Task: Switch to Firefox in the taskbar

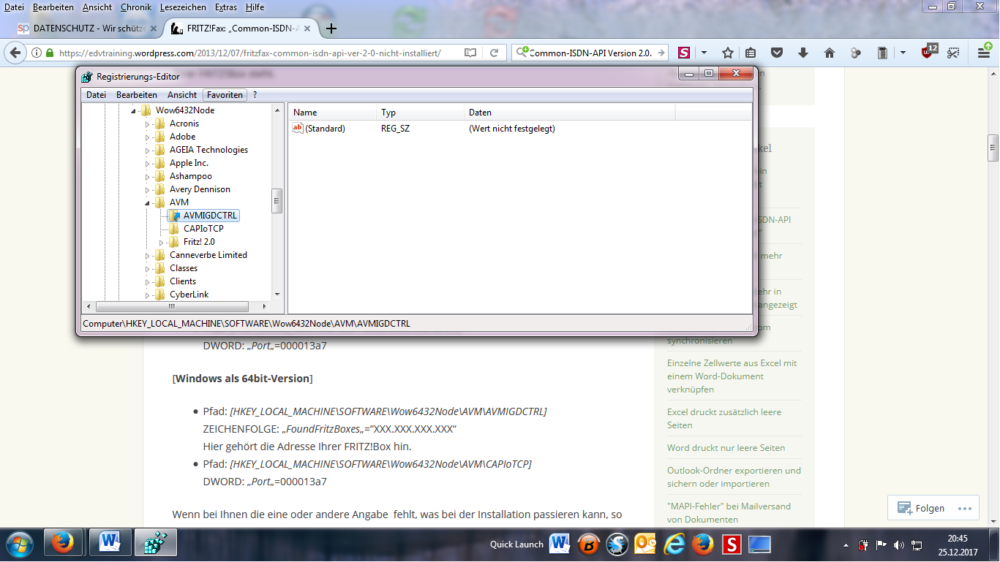Action: click(62, 544)
